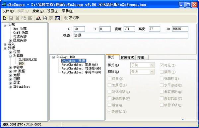Toggle the 禁用(D) checkbox
Screen dimensions: 199x128
pyautogui.click(x=162, y=72)
